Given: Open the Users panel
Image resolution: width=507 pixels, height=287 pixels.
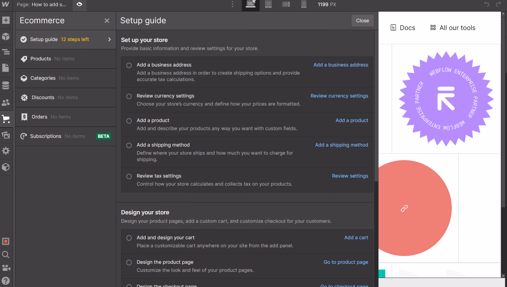Looking at the screenshot, I should (x=6, y=103).
